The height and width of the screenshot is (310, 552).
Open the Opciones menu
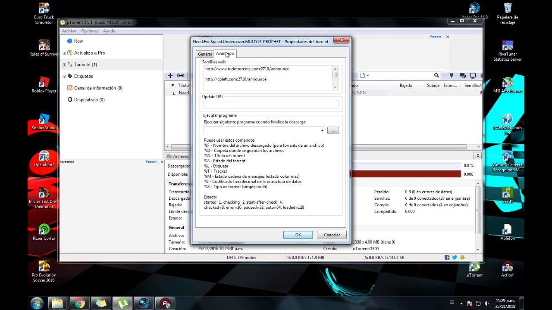click(x=90, y=31)
